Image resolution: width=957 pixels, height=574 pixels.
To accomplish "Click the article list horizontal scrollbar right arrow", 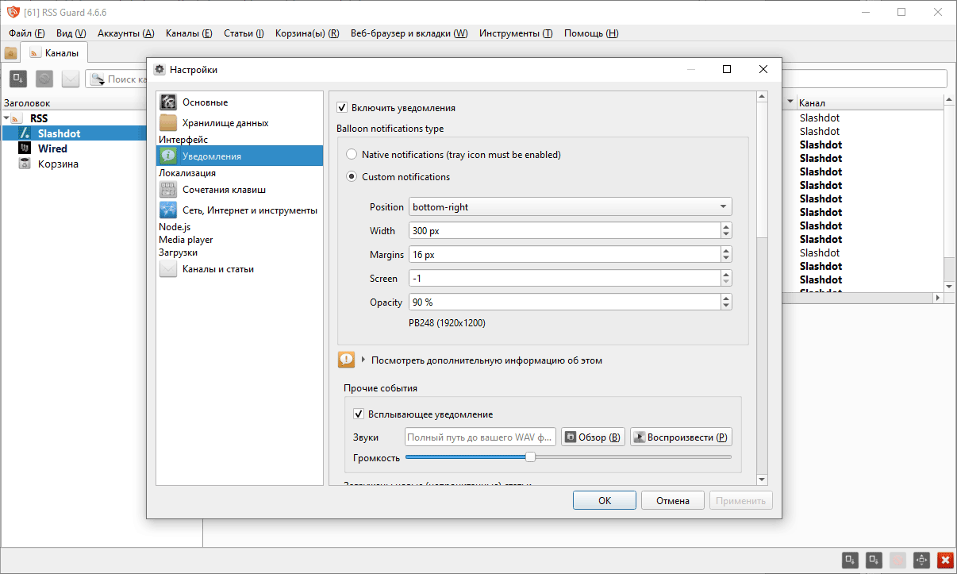I will click(937, 297).
